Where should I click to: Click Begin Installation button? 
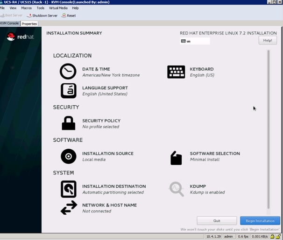(x=260, y=221)
